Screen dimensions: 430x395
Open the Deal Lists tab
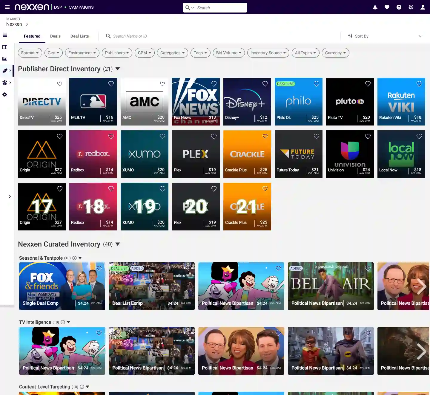(79, 36)
